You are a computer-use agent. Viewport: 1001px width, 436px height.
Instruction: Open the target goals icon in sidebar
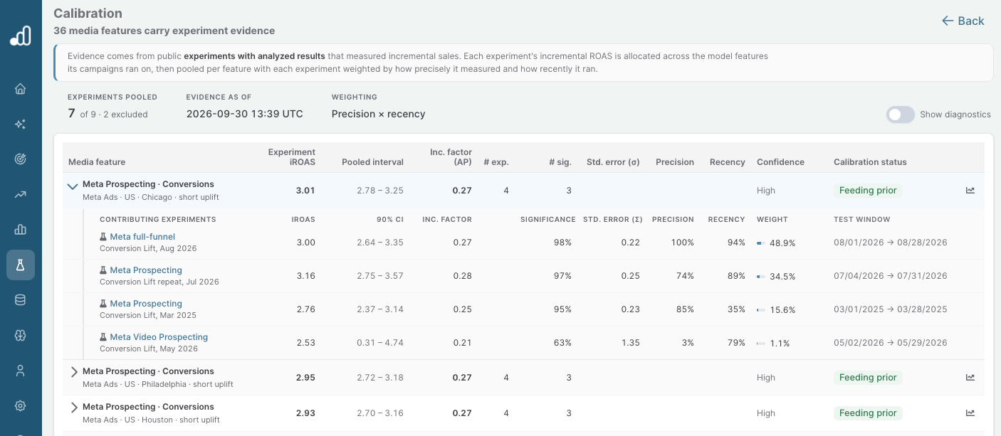20,159
